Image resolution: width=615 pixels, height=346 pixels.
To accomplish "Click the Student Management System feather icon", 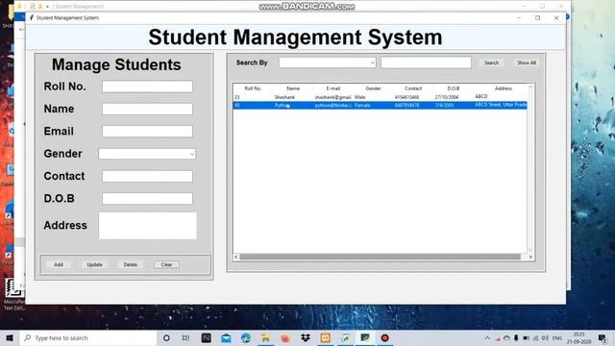I will point(32,17).
